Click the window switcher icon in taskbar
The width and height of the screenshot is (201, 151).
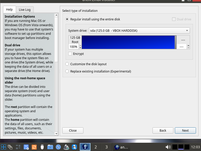[x=10, y=147]
